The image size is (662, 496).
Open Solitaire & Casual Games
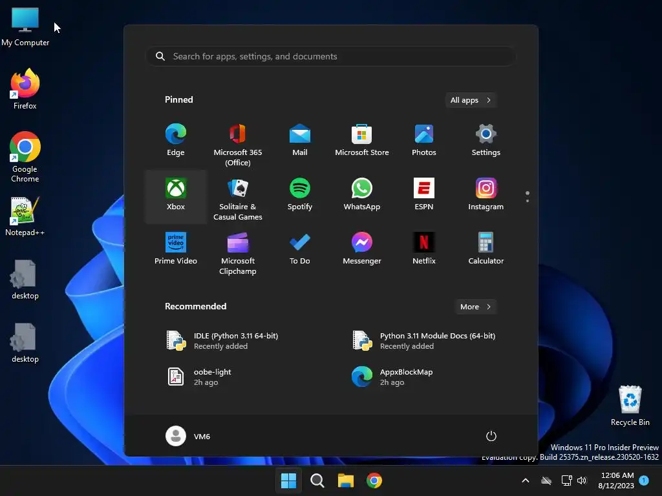pos(238,200)
